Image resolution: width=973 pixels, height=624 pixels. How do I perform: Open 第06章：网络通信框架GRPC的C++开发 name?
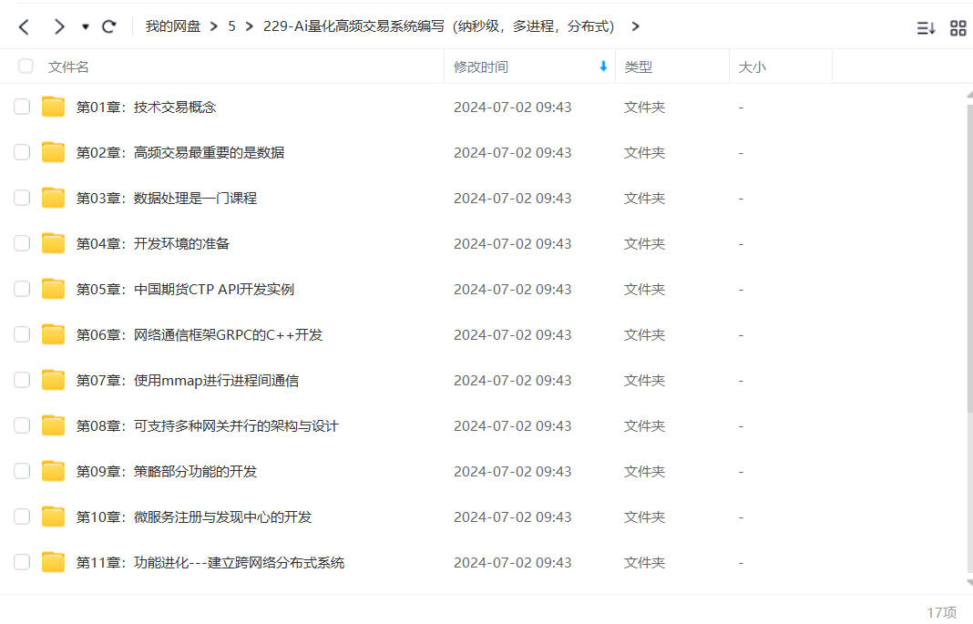coord(200,335)
